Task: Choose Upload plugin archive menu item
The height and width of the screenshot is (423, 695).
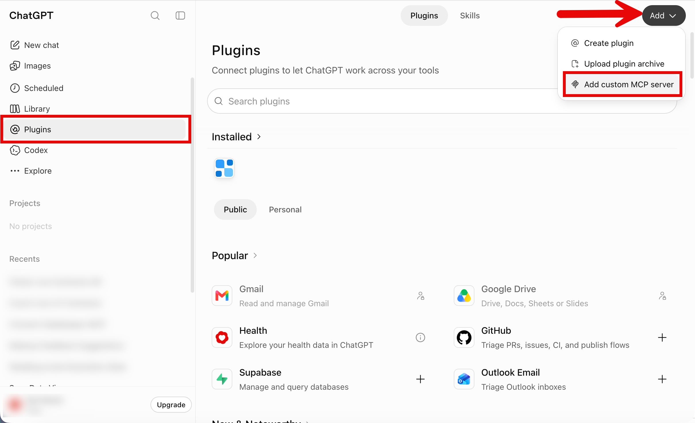Action: point(622,64)
